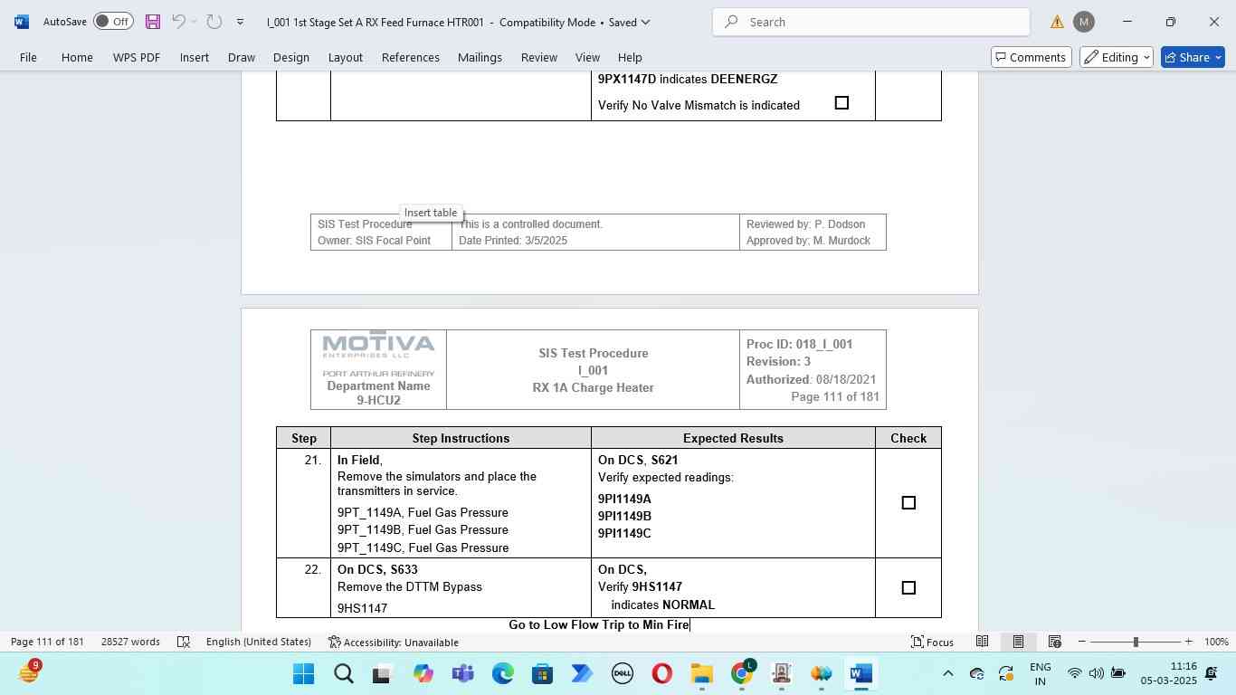Screen dimensions: 1236x695
Task: Click '9PT_1149A, Fuel Gas Pressure' line
Action: 423,513
